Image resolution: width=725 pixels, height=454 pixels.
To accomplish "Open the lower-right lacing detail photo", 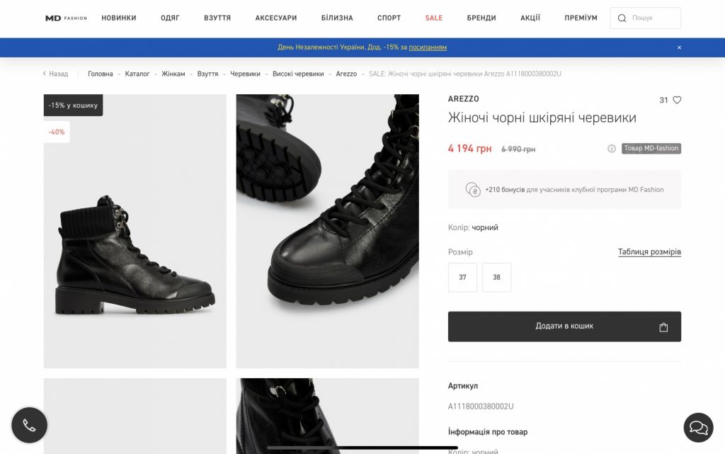I will (327, 416).
